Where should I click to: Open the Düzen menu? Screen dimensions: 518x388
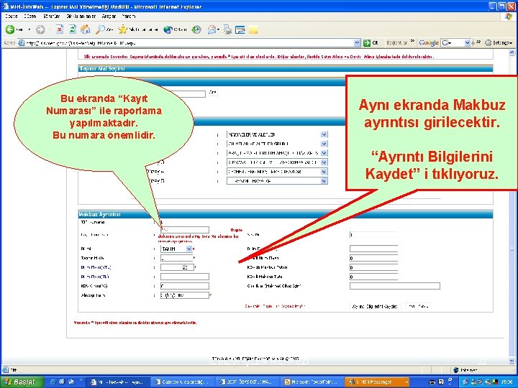tap(29, 16)
